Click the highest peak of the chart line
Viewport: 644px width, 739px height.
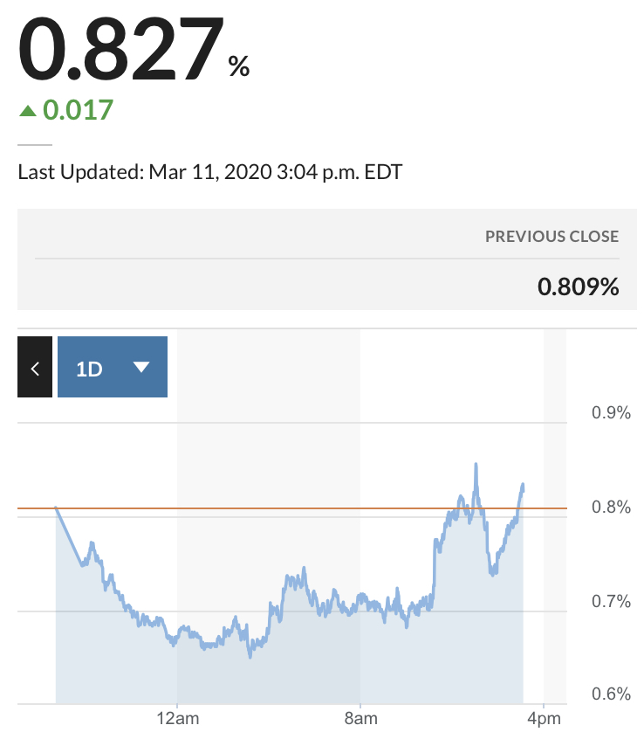pos(476,465)
